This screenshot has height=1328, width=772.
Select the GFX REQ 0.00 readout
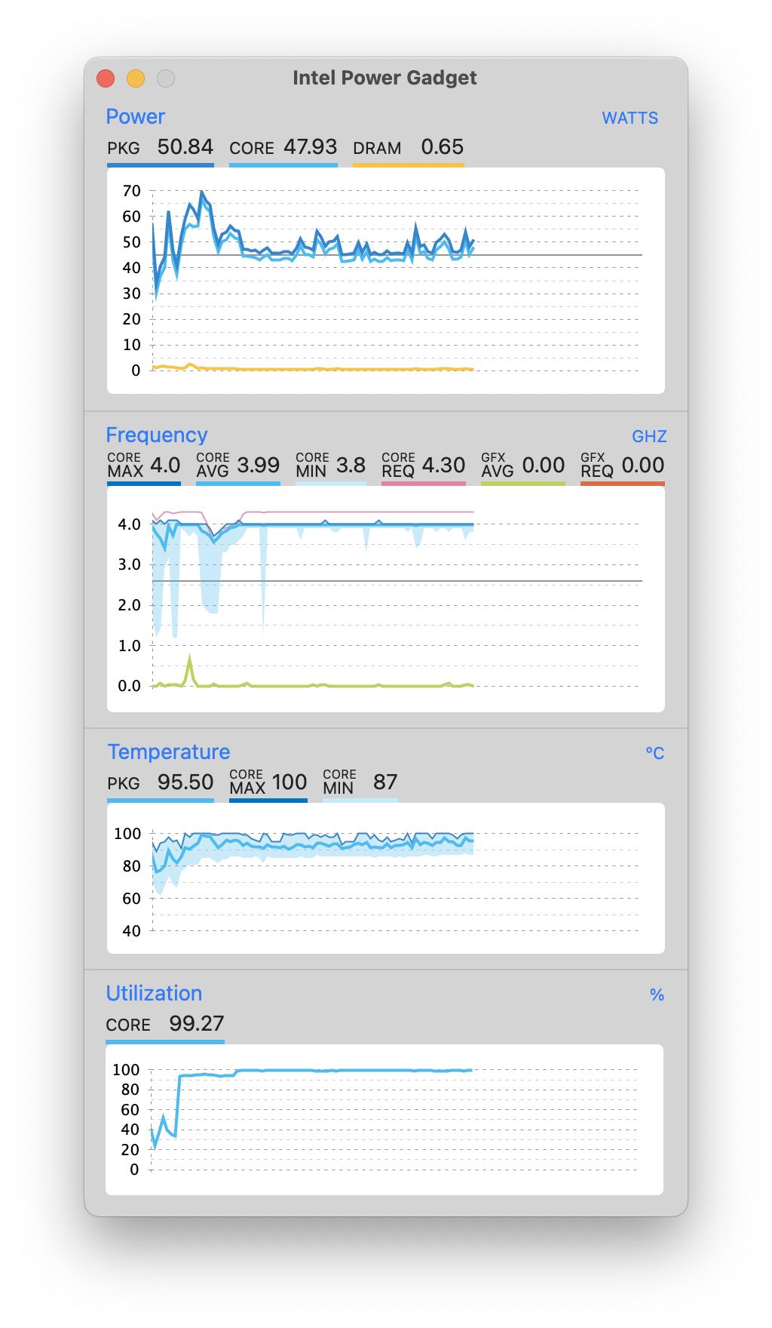(622, 466)
